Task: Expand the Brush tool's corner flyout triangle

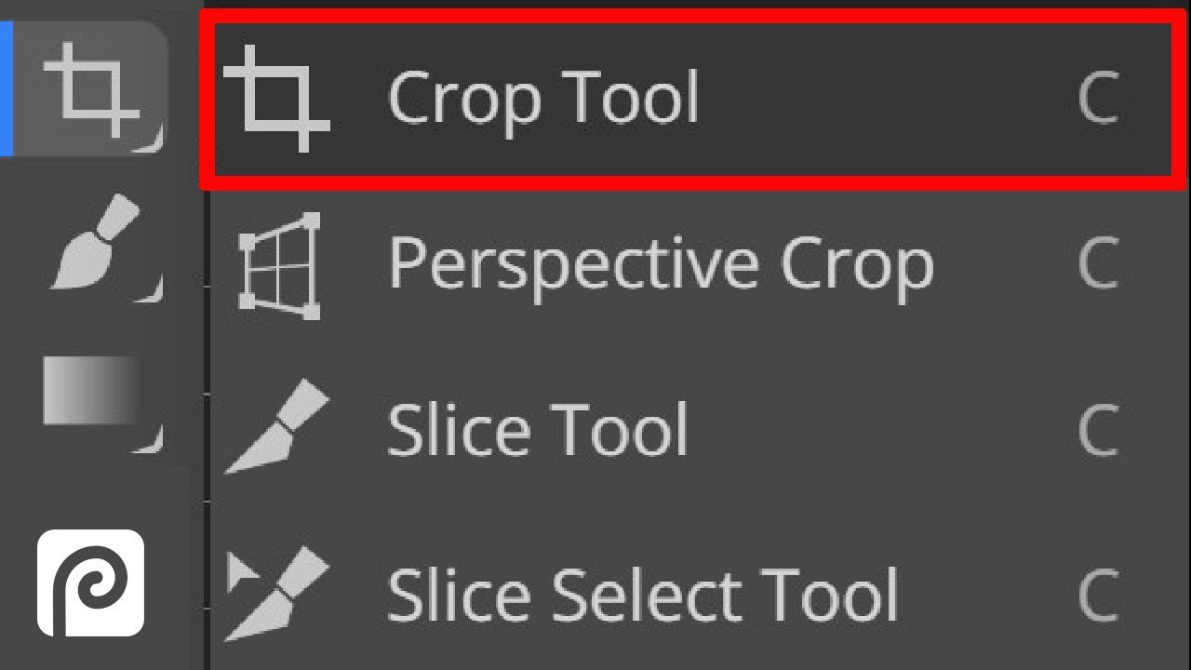Action: point(154,290)
